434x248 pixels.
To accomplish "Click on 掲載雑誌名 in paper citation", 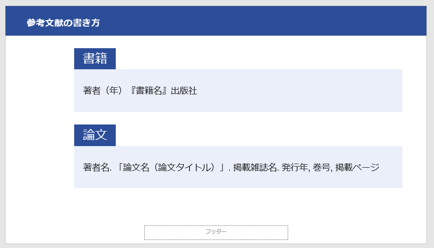I will click(x=255, y=167).
